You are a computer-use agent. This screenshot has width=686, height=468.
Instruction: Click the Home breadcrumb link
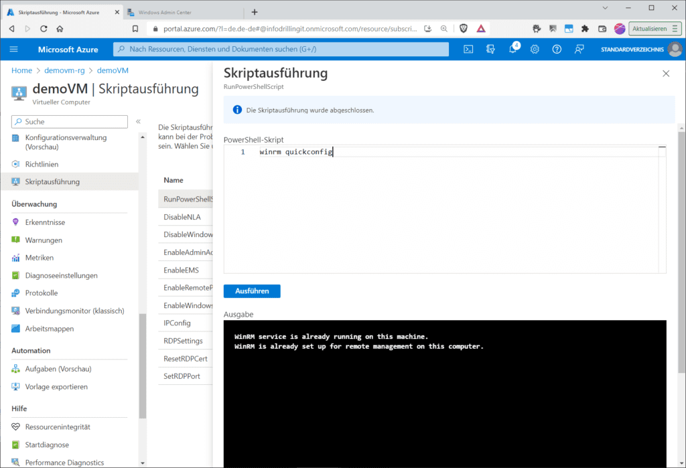(22, 70)
